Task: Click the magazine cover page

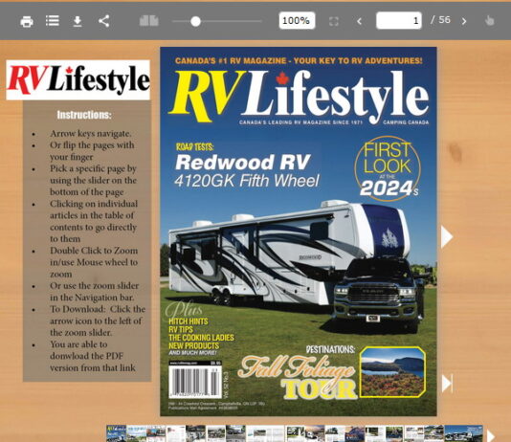Action: [x=299, y=232]
